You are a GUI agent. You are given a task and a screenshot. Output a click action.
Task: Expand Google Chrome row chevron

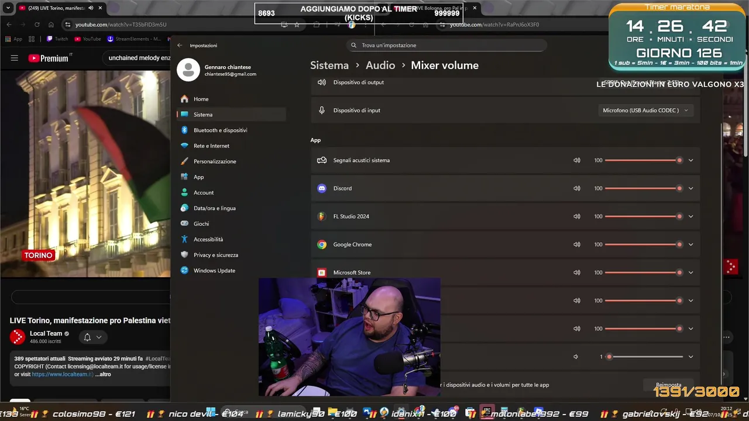coord(690,244)
